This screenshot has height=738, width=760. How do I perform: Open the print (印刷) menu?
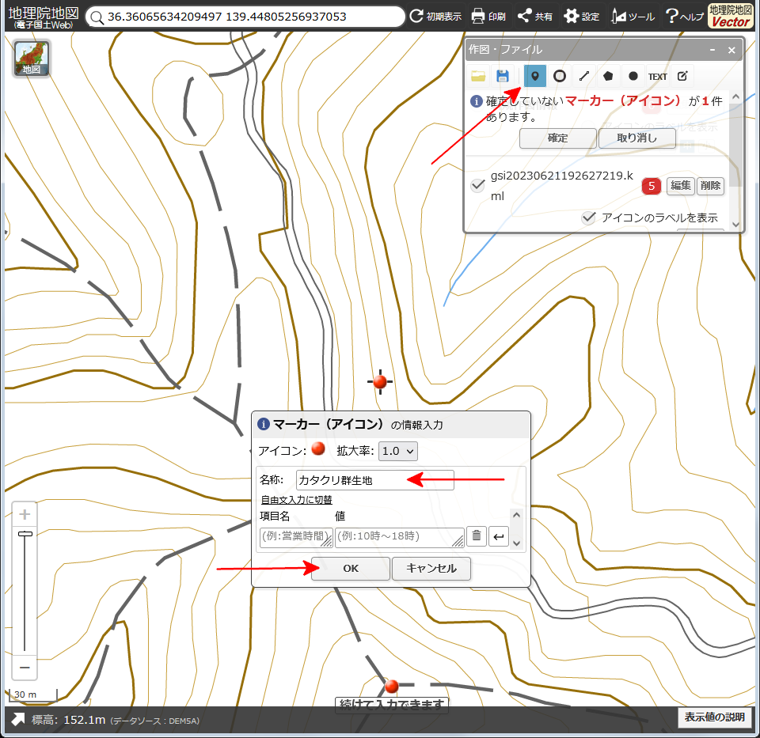488,17
